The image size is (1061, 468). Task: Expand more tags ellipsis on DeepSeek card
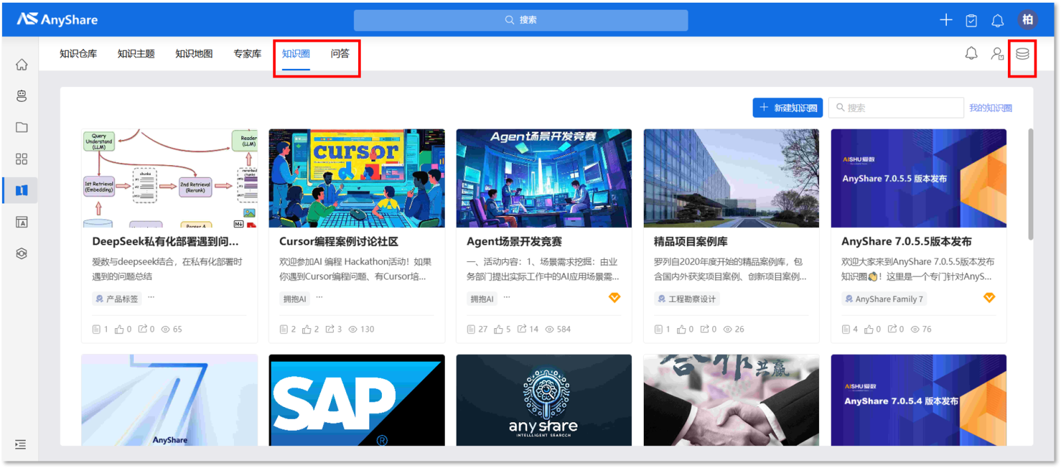(x=151, y=298)
